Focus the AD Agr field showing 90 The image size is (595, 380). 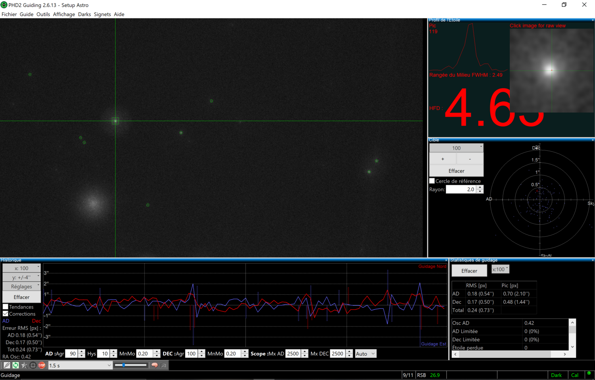coord(72,354)
